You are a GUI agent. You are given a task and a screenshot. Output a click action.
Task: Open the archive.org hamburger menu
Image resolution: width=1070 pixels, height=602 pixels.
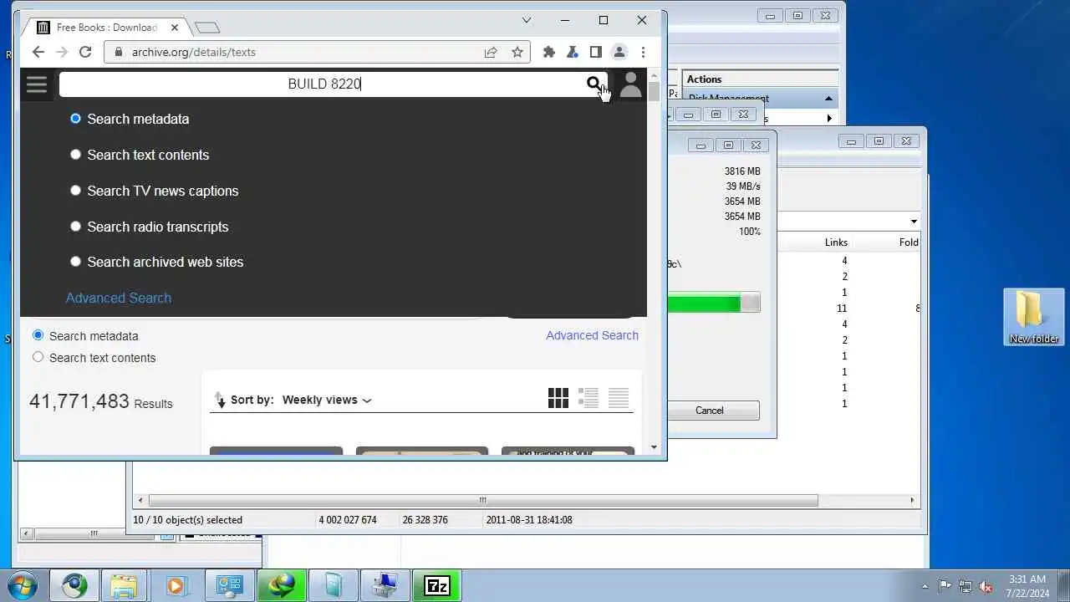click(37, 84)
